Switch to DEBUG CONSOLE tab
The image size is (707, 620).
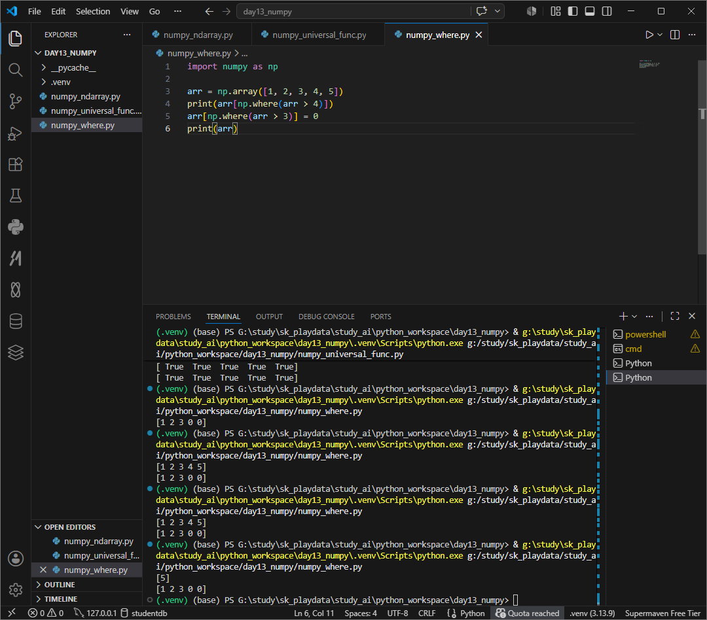[327, 317]
